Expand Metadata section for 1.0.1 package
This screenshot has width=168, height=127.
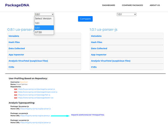pyautogui.click(x=96, y=36)
